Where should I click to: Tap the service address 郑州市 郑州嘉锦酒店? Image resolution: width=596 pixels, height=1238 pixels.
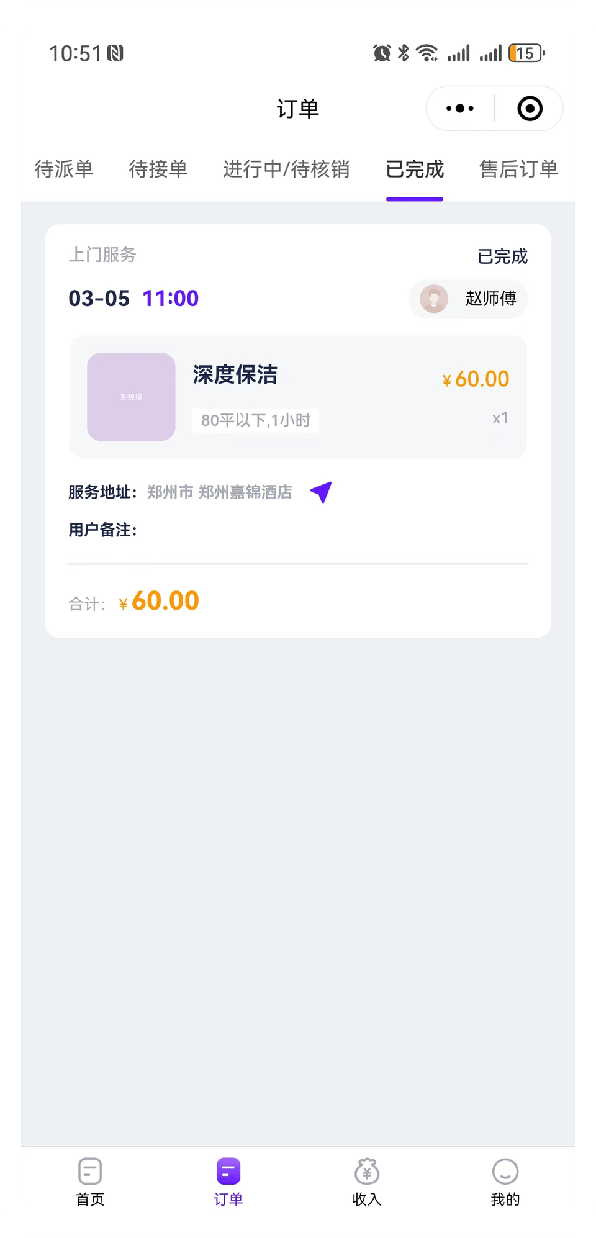pyautogui.click(x=219, y=492)
